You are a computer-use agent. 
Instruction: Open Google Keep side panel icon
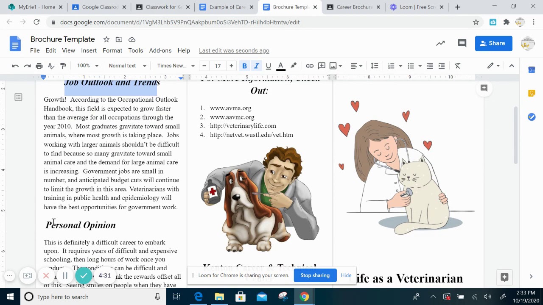click(x=532, y=93)
